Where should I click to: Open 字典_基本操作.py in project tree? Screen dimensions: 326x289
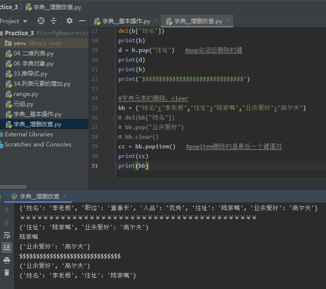tap(37, 114)
